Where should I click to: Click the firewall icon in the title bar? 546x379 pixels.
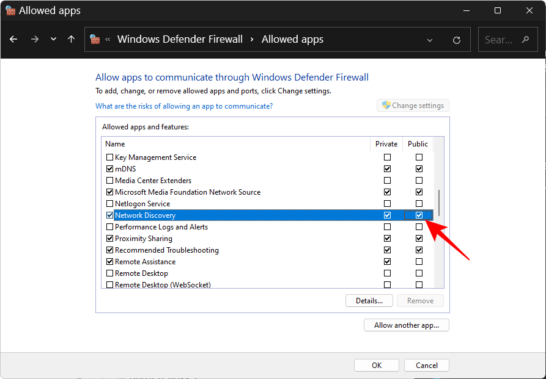pyautogui.click(x=10, y=10)
